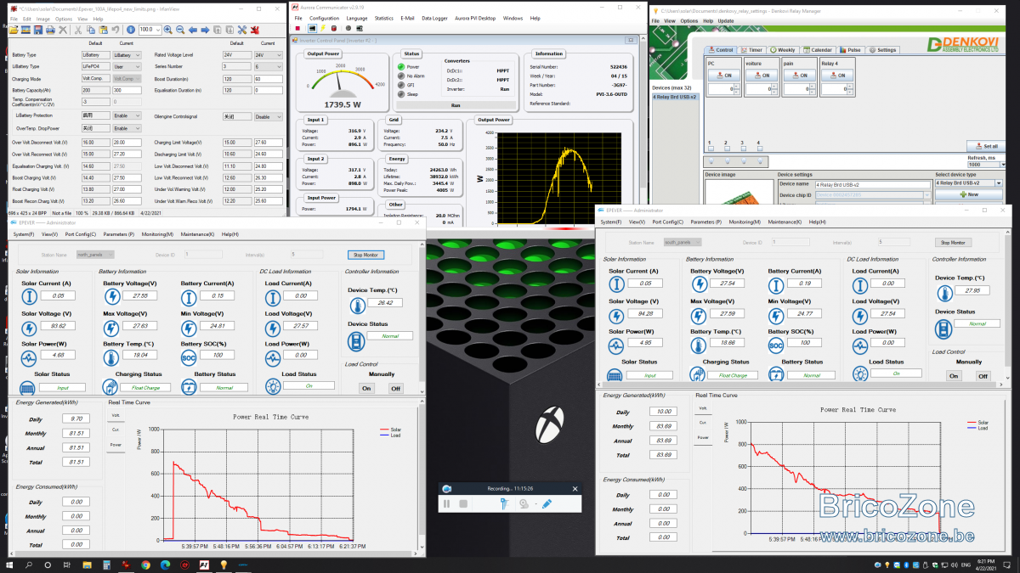Image resolution: width=1020 pixels, height=573 pixels.
Task: Toggle relay checkbox 2 in Denkovi
Action: click(727, 149)
